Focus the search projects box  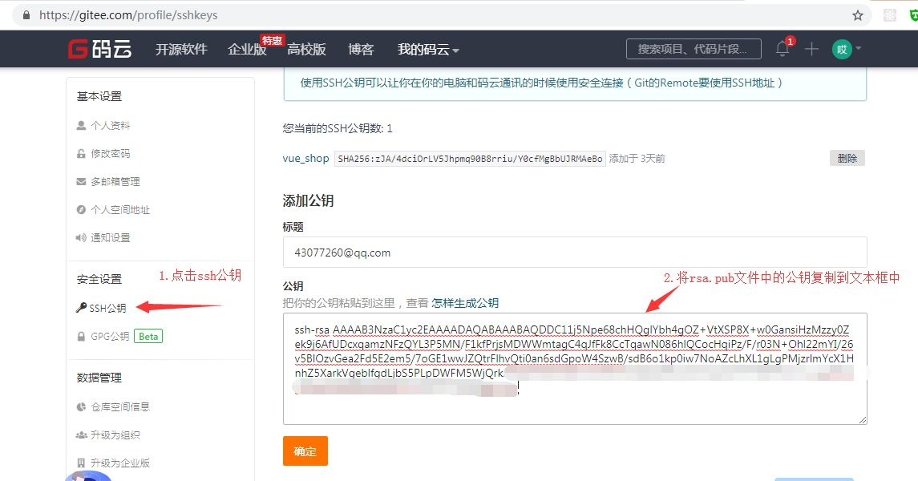click(694, 49)
